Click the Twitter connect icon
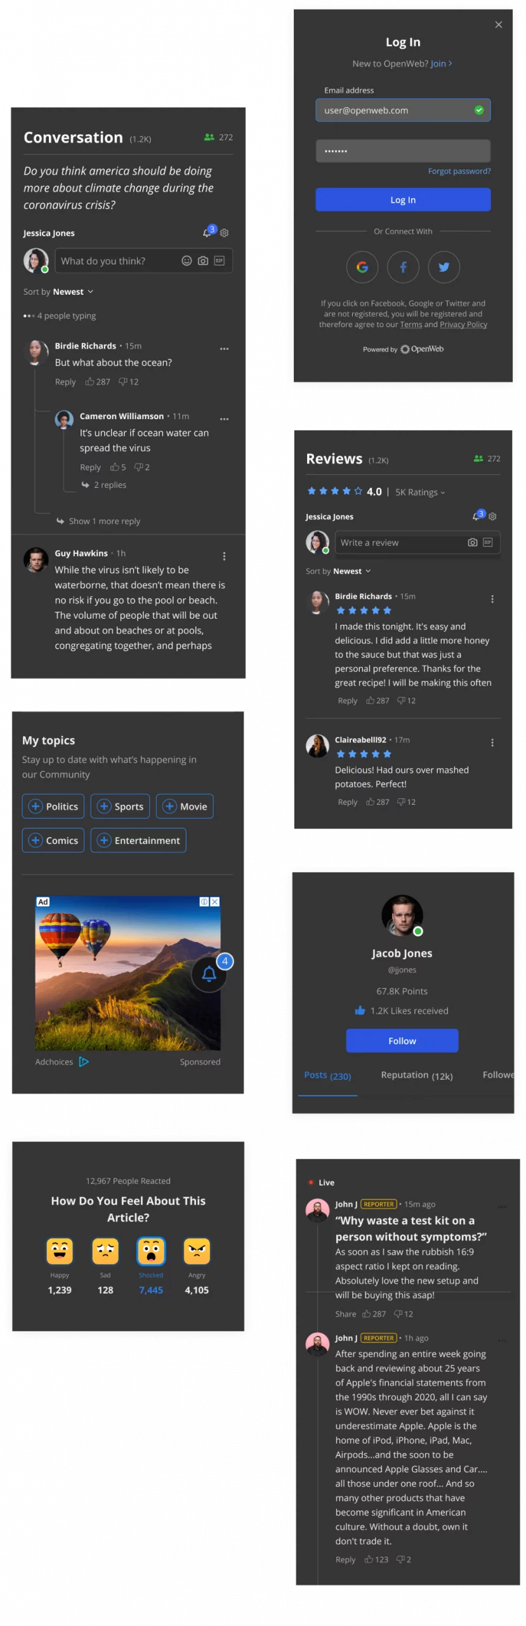The height and width of the screenshot is (1626, 526). pyautogui.click(x=444, y=267)
